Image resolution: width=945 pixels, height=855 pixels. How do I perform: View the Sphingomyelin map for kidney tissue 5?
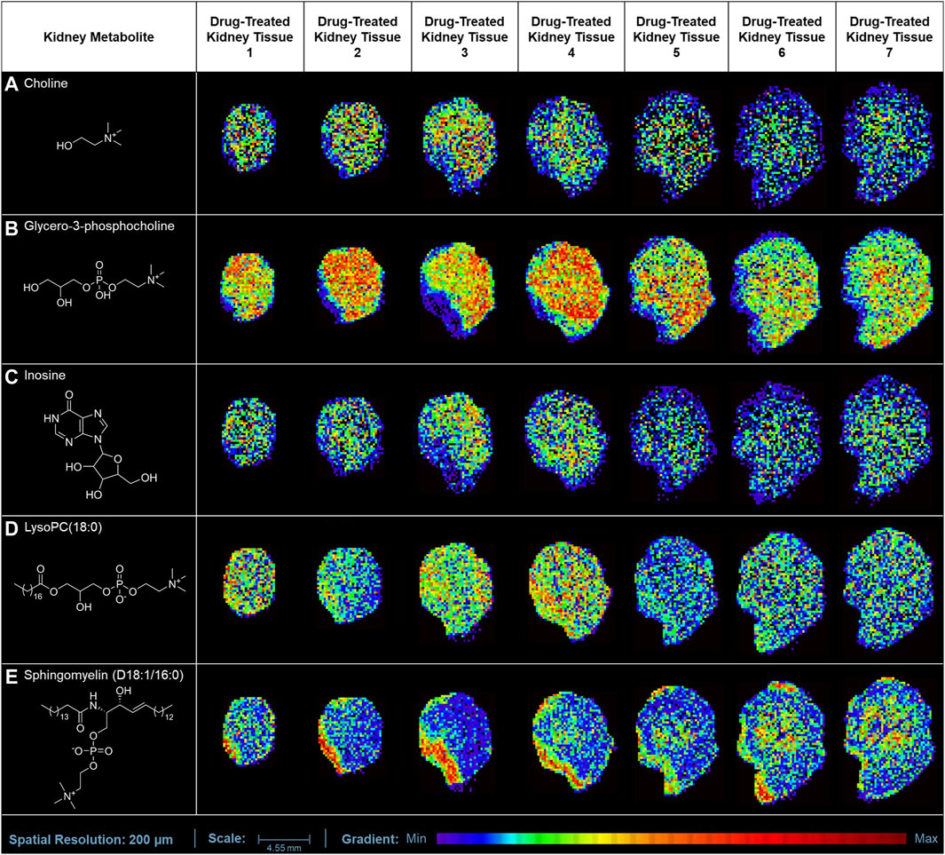[x=678, y=741]
